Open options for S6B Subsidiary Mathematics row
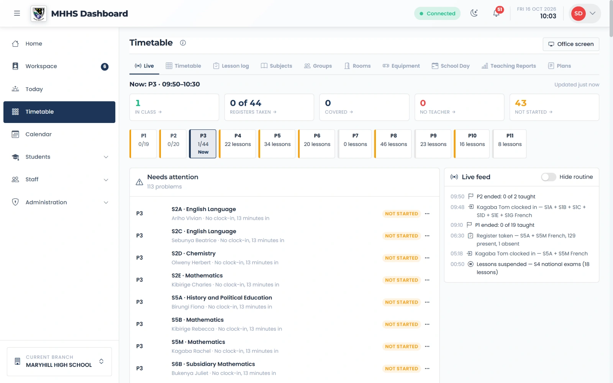This screenshot has width=613, height=383. coord(427,369)
